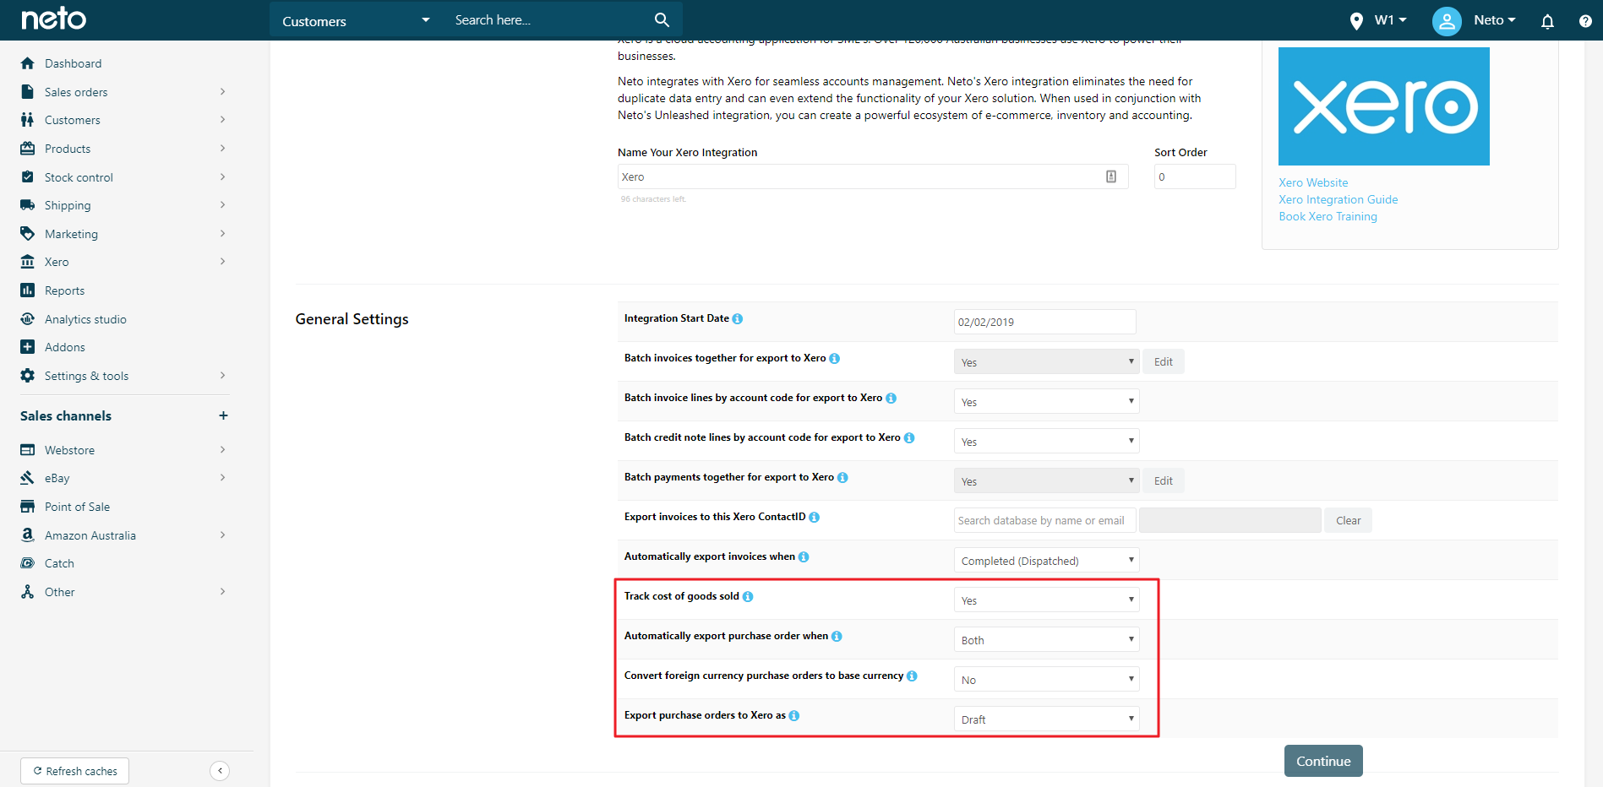The image size is (1603, 787).
Task: Click the Products box icon
Action: [x=28, y=149]
